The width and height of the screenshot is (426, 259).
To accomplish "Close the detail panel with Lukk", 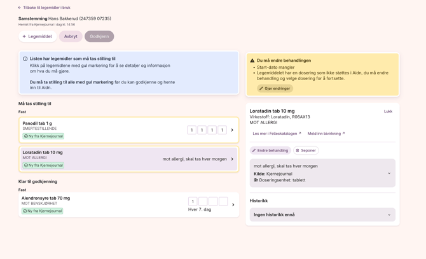I will tap(388, 111).
